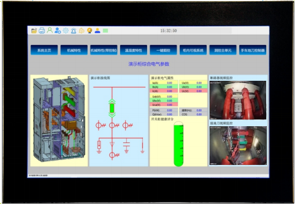Image resolution: width=296 pixels, height=207 pixels.
Task: Open the 接地刀视频监控 camera feed
Action: click(x=238, y=145)
